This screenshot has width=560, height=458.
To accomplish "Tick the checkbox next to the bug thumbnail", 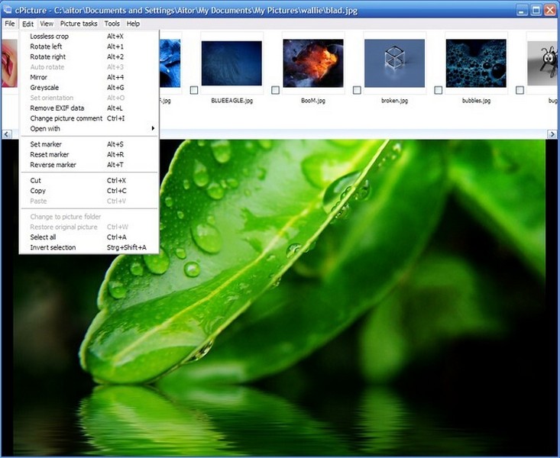I will click(520, 90).
